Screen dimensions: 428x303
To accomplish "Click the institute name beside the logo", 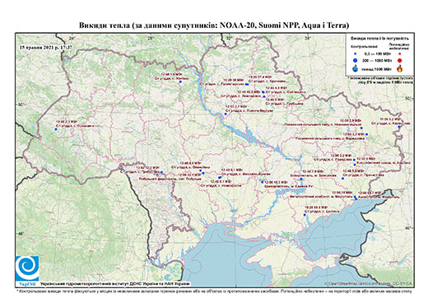I will point(115,284).
